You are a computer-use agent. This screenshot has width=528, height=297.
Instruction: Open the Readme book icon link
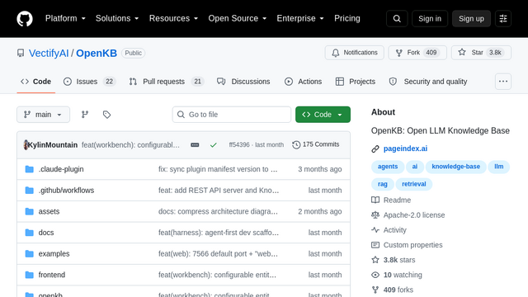pyautogui.click(x=375, y=200)
